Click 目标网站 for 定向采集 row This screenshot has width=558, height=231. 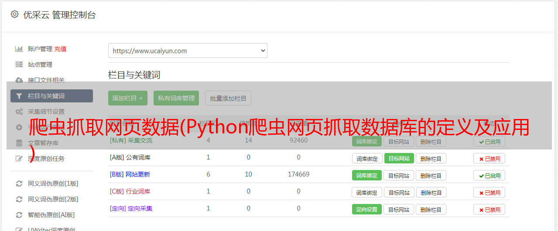[399, 209]
